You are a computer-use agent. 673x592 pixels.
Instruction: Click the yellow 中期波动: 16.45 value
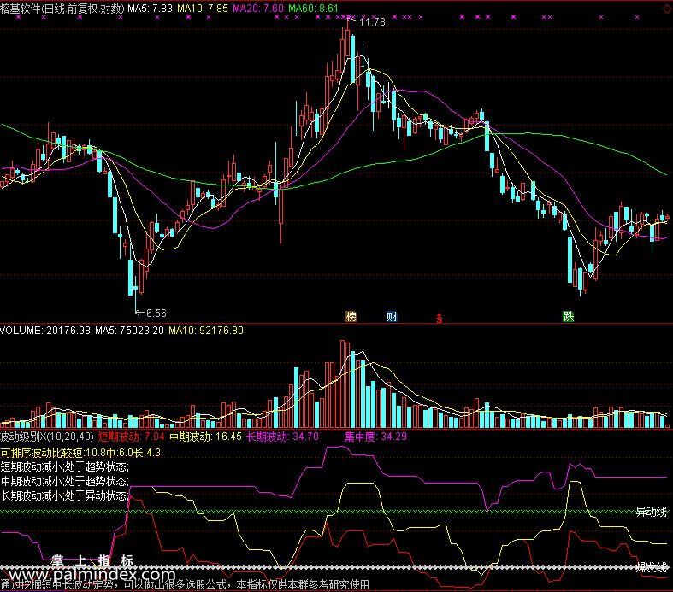click(x=205, y=437)
